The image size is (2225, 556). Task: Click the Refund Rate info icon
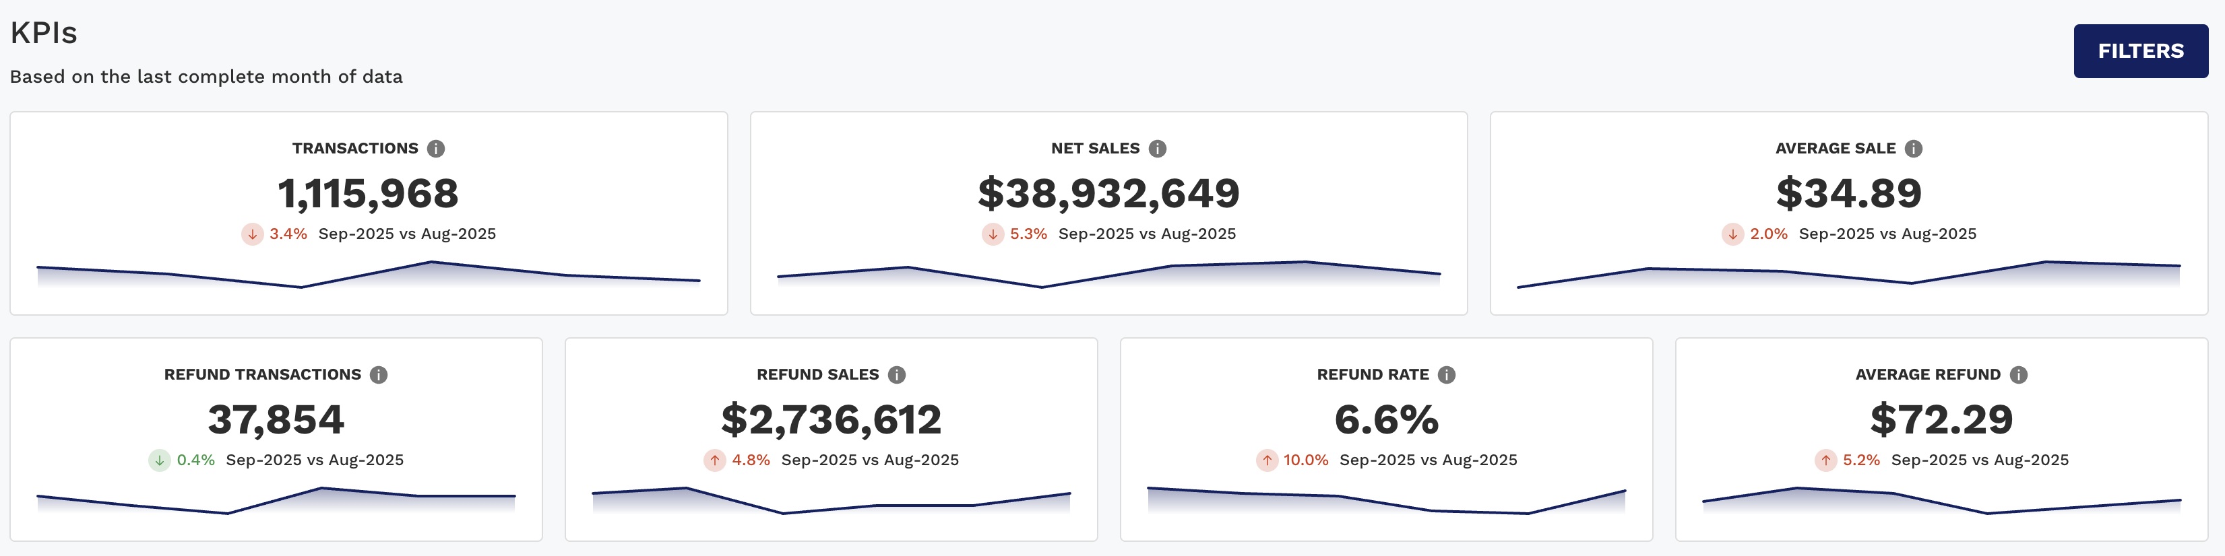(x=1447, y=375)
